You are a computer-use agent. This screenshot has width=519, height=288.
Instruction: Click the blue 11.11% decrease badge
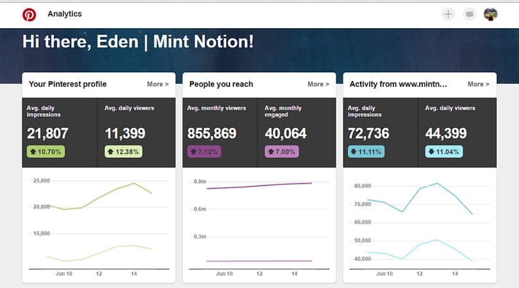coord(366,152)
